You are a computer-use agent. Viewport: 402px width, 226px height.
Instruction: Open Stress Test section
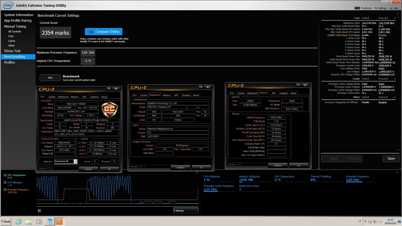pos(12,51)
